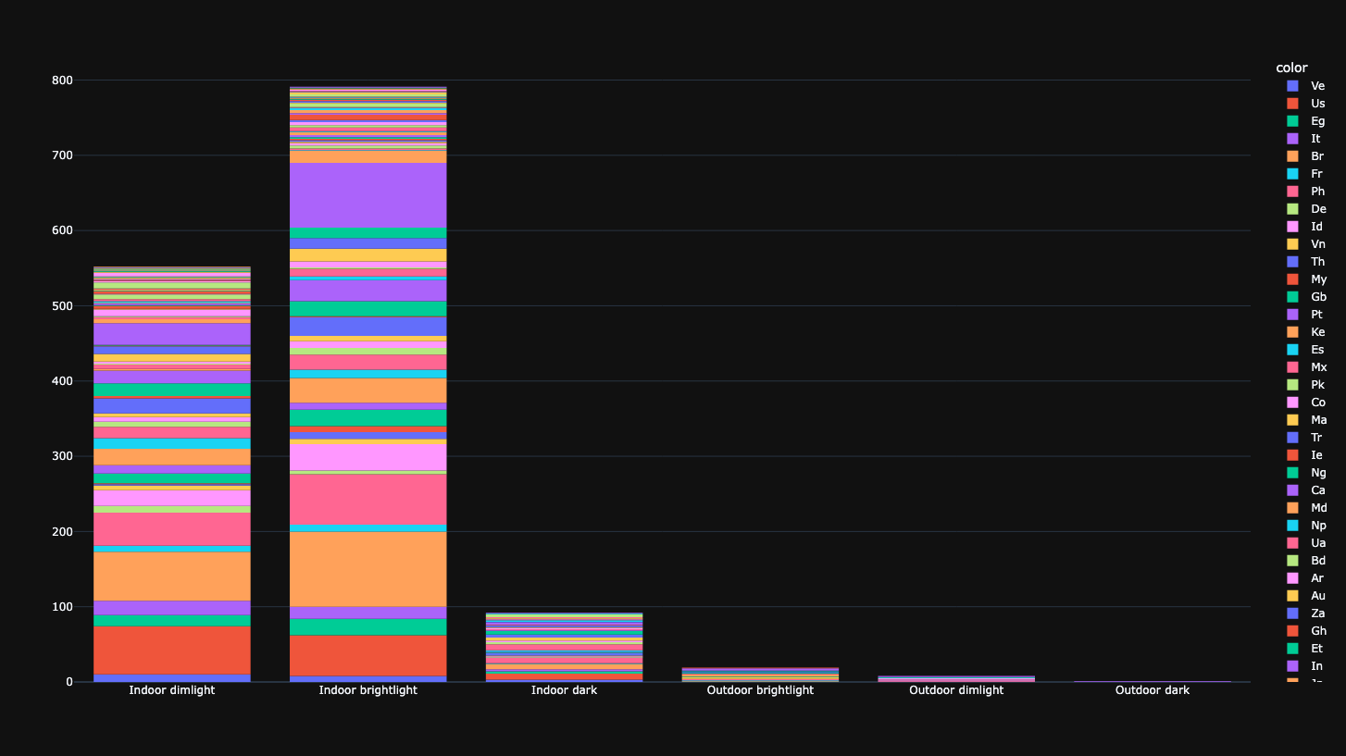Click the Indoor dimlight axis label

(172, 690)
